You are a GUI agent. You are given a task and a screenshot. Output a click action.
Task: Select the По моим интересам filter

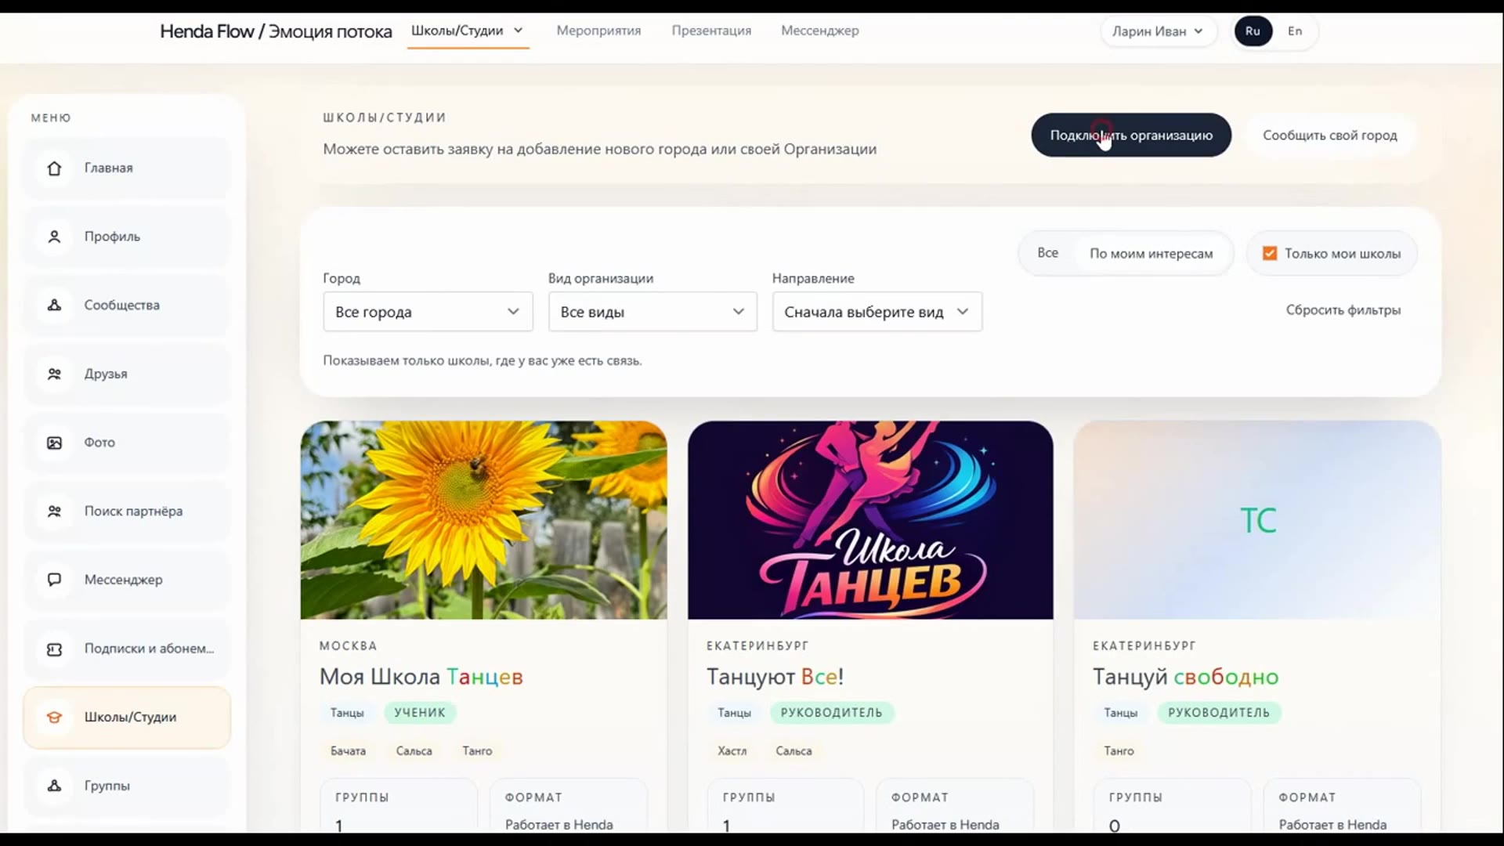pos(1151,254)
